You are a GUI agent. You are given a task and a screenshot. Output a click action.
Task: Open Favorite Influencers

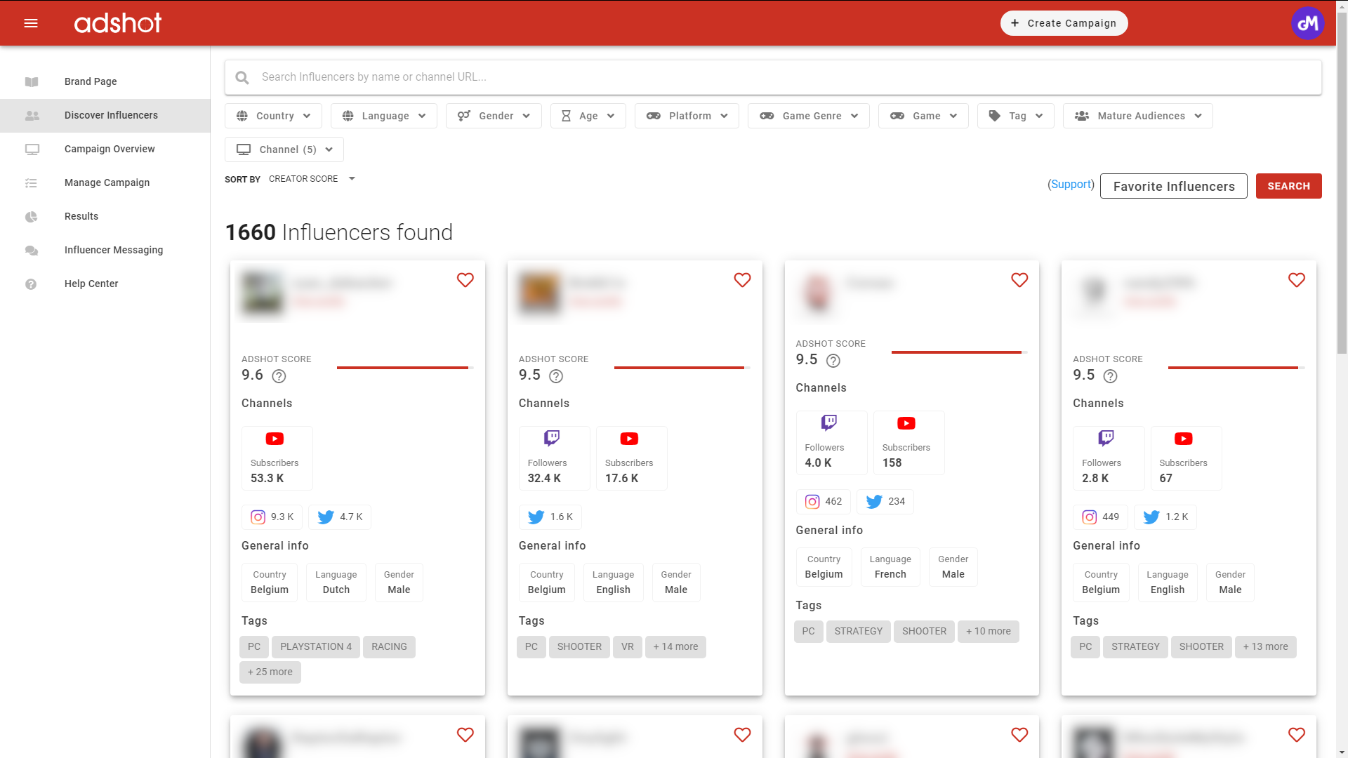click(x=1173, y=186)
